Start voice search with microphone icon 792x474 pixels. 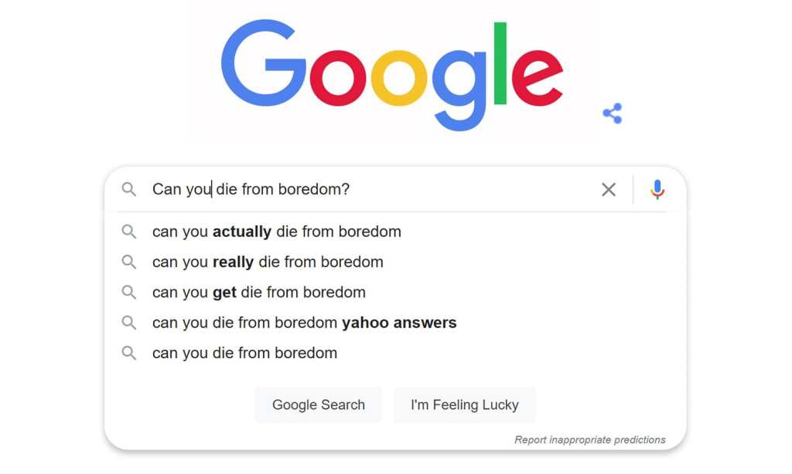point(657,190)
